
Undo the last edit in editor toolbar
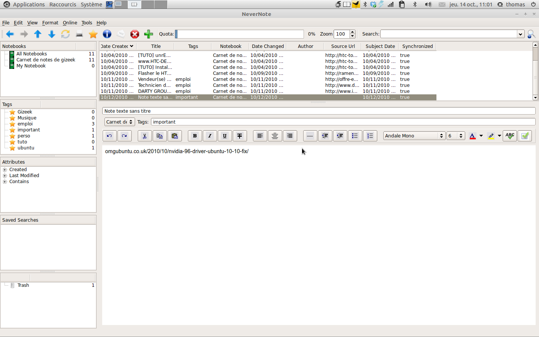pyautogui.click(x=109, y=136)
